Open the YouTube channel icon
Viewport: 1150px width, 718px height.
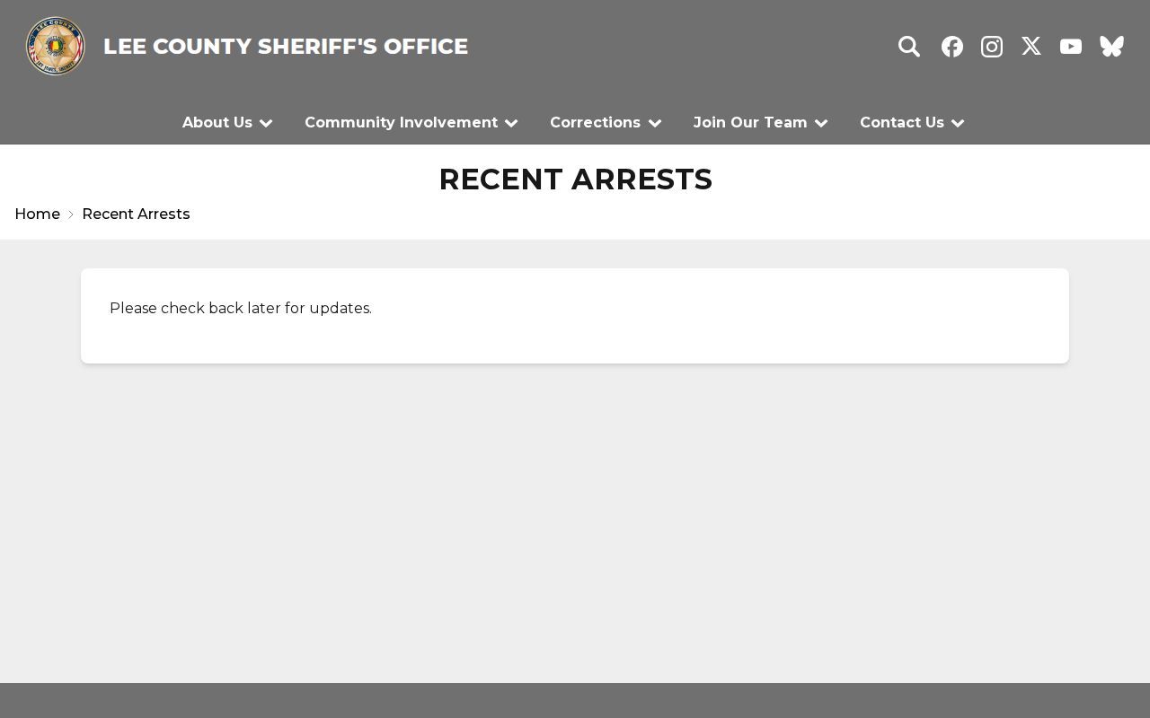click(1071, 47)
